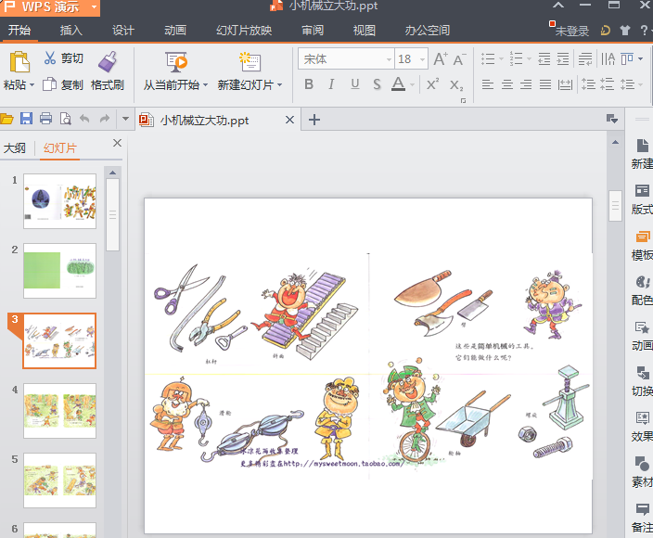This screenshot has width=653, height=538.
Task: Open the folder icon in quick access bar
Action: pyautogui.click(x=6, y=119)
